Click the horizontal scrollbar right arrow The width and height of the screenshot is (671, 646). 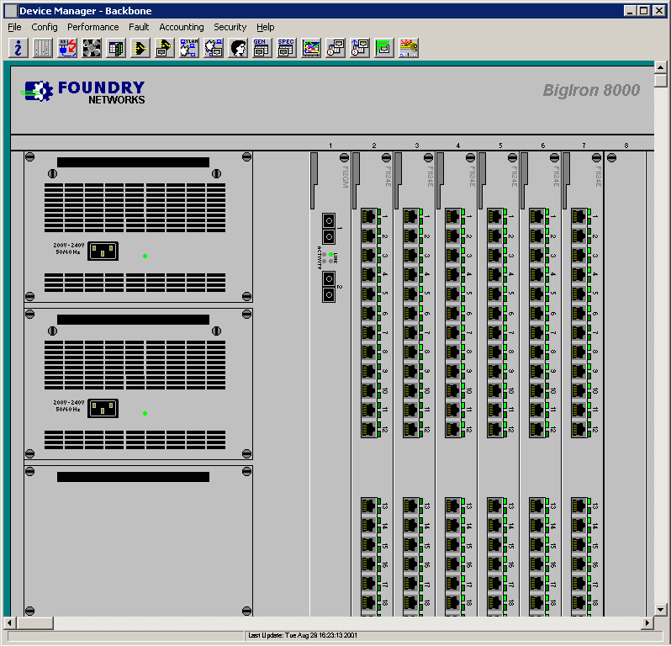[647, 622]
